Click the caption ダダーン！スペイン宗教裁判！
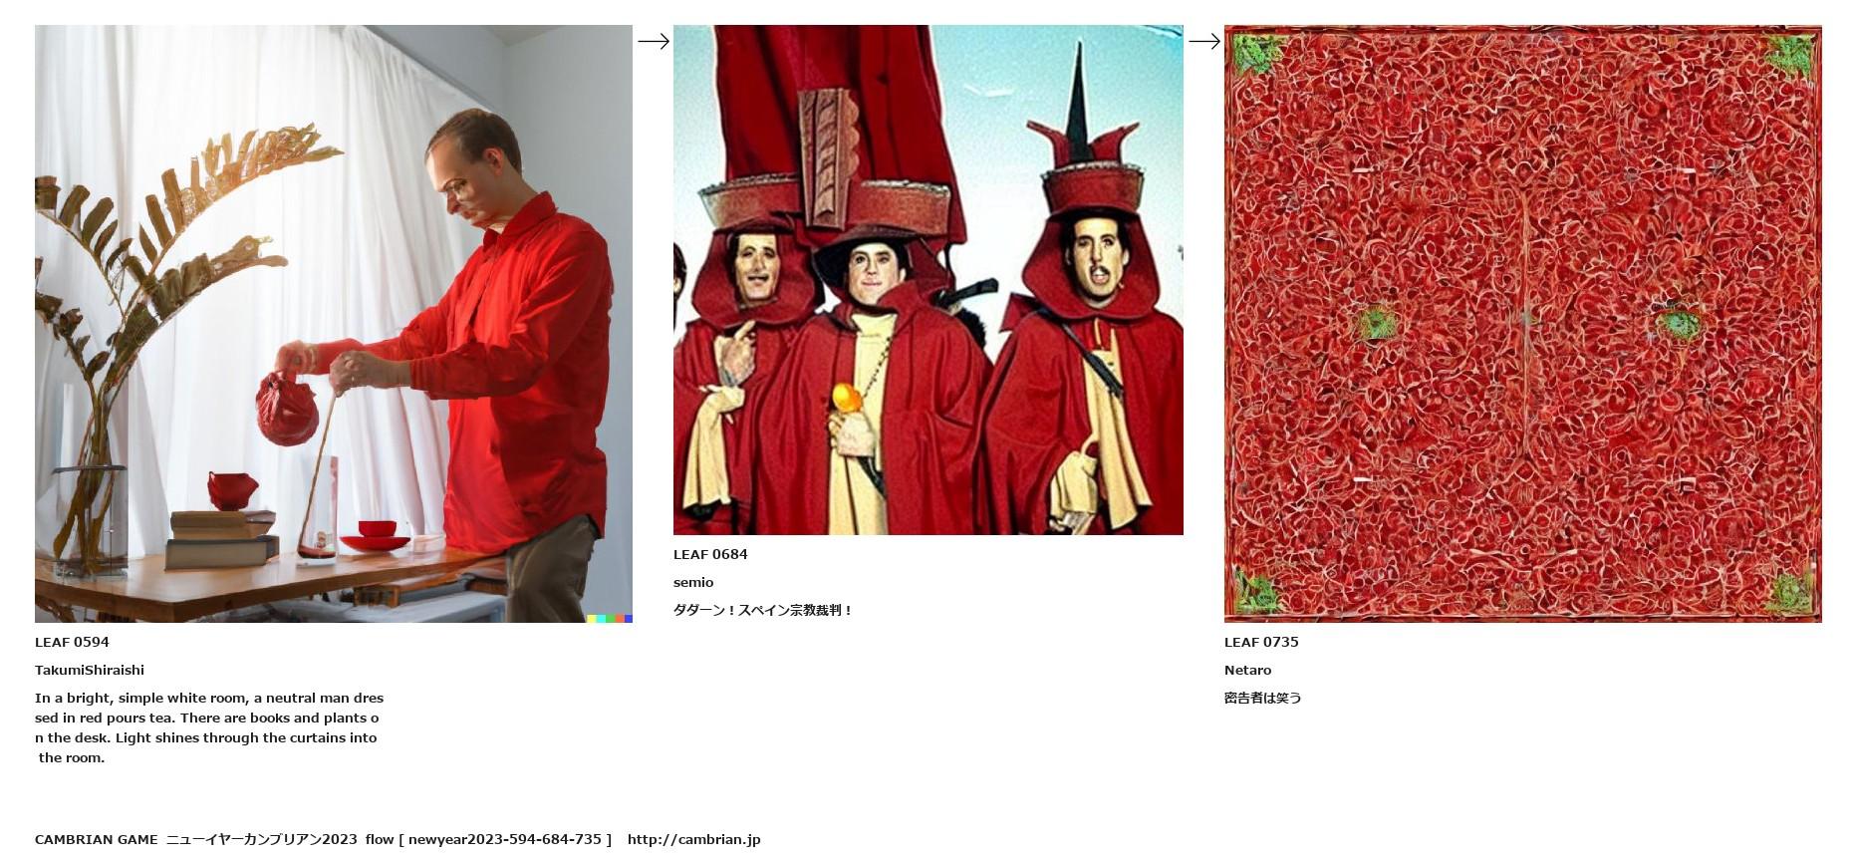 click(x=763, y=610)
